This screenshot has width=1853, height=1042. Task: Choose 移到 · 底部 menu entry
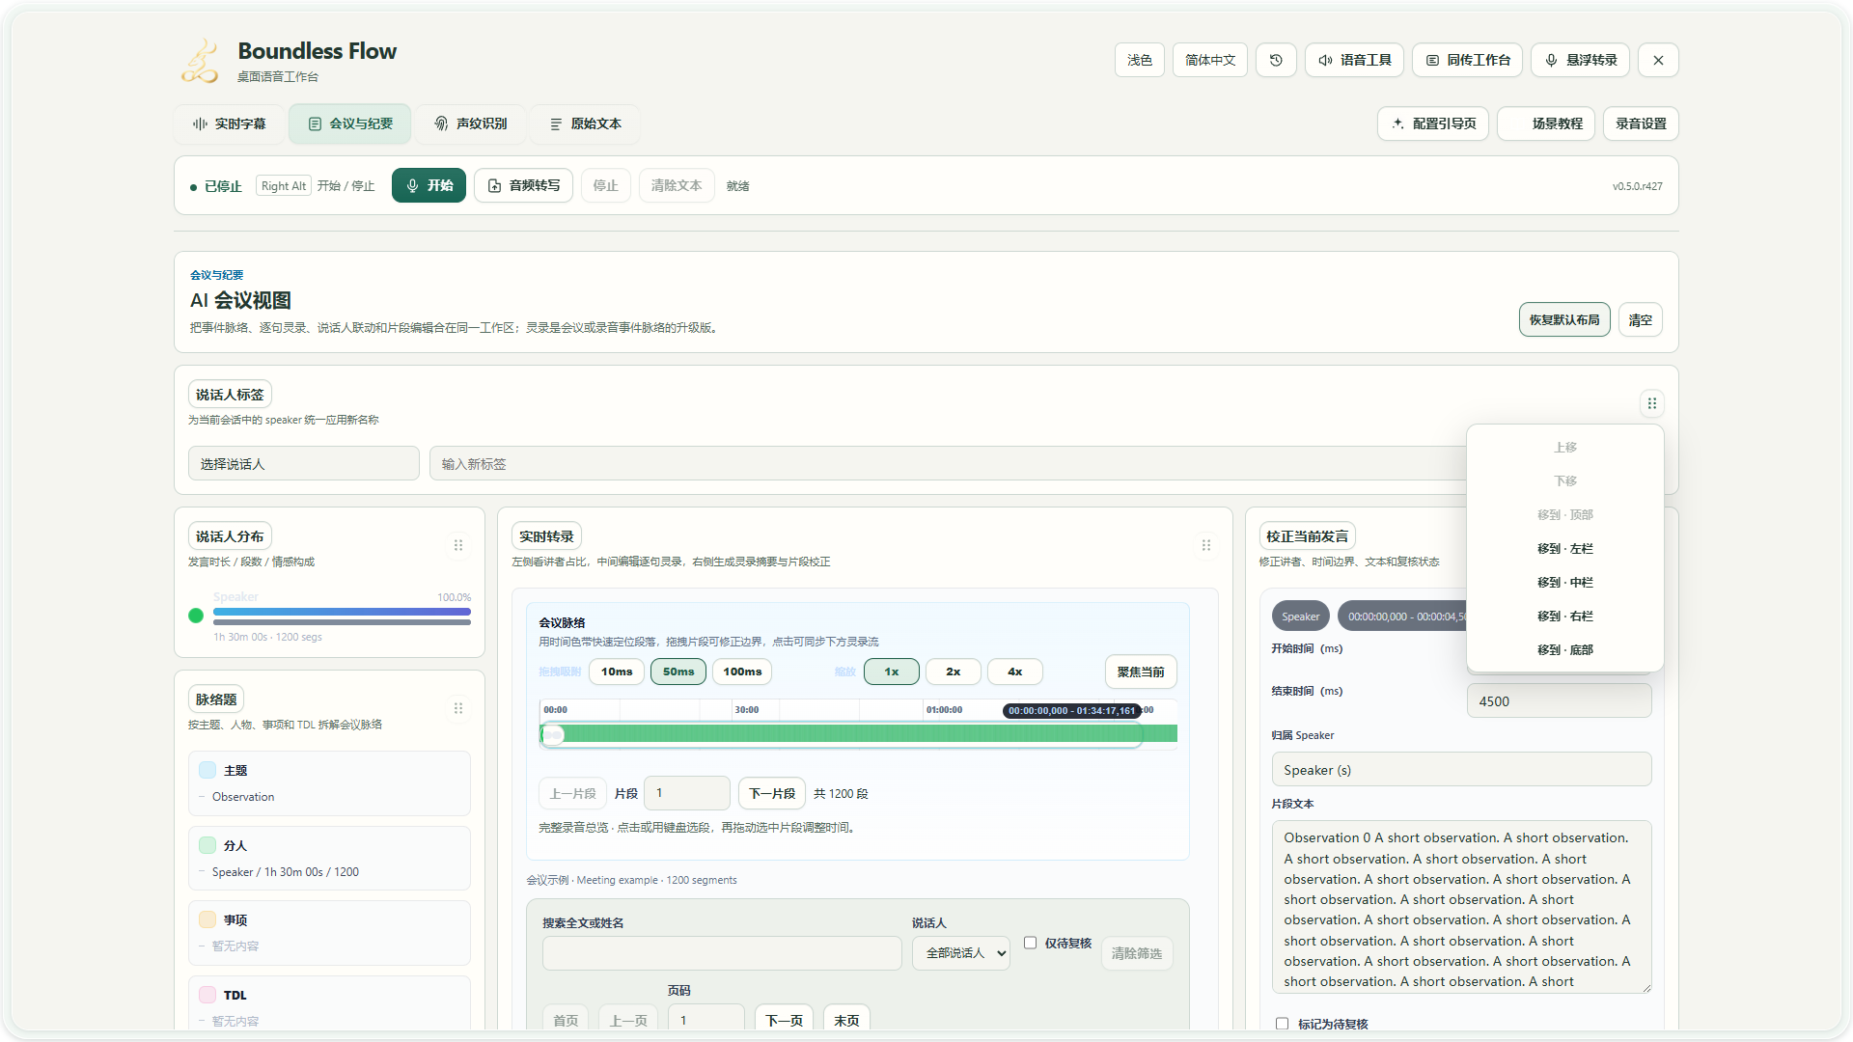pos(1564,650)
